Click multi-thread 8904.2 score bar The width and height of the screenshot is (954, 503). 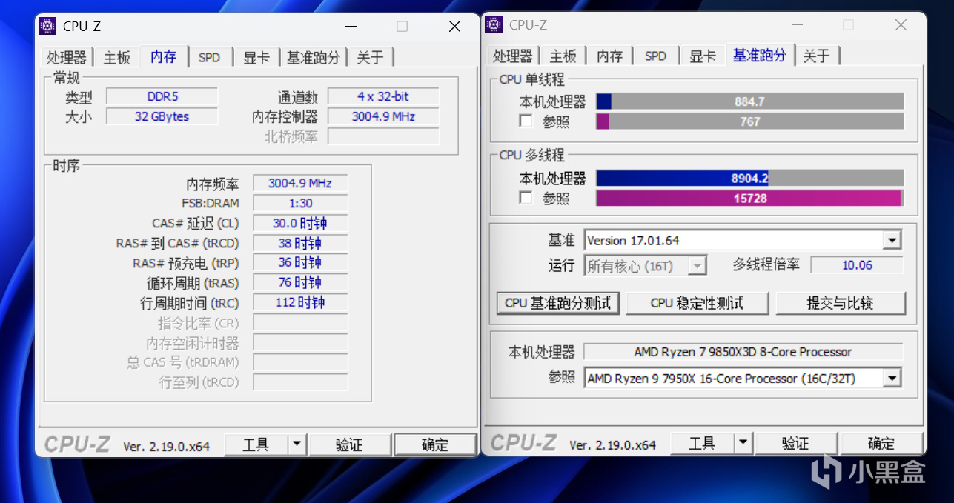[x=749, y=178]
